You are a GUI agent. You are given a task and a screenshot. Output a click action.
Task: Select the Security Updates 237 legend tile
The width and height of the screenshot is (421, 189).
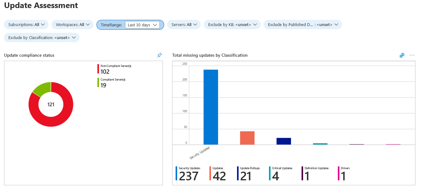188,174
